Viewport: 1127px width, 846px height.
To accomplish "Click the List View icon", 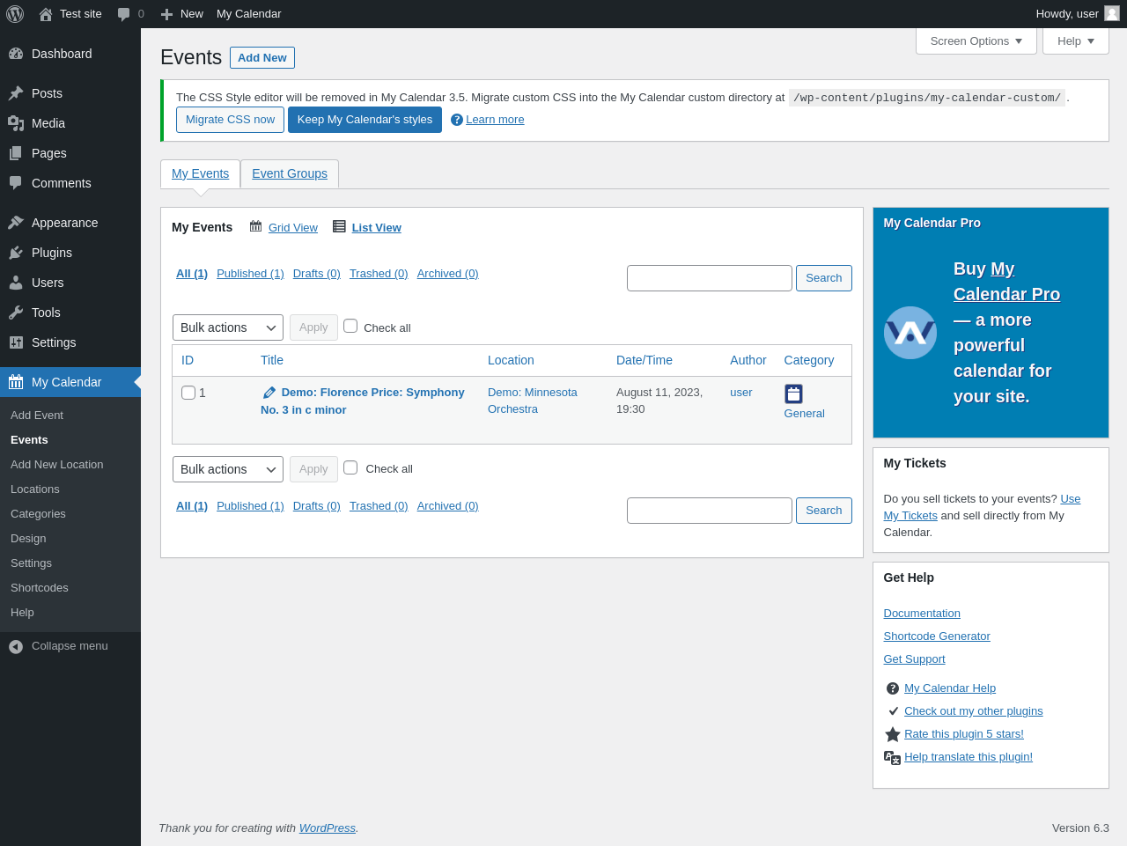I will (339, 226).
